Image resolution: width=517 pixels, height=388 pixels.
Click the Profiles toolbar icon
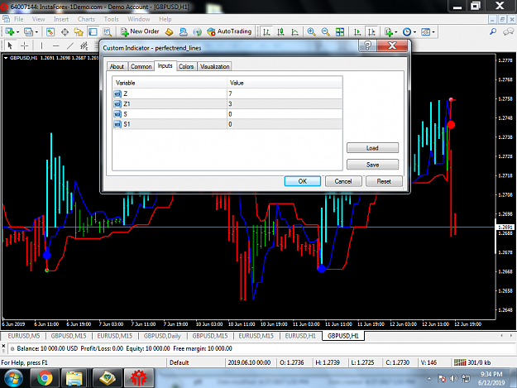click(x=28, y=32)
